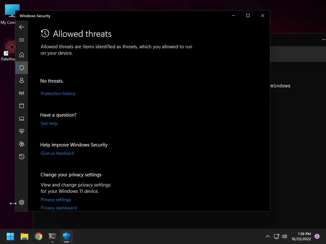This screenshot has height=244, width=326.
Task: Switch to the Terminal taskbar icon
Action: [53, 236]
